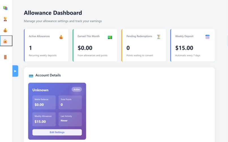Open the Total Points 0 tile

(x=70, y=103)
